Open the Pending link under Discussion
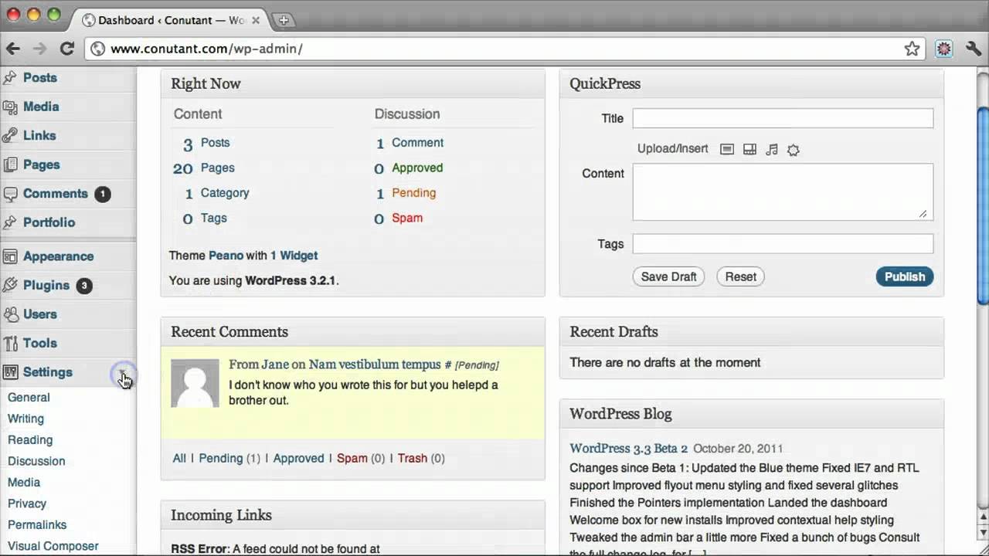This screenshot has height=556, width=989. click(413, 193)
